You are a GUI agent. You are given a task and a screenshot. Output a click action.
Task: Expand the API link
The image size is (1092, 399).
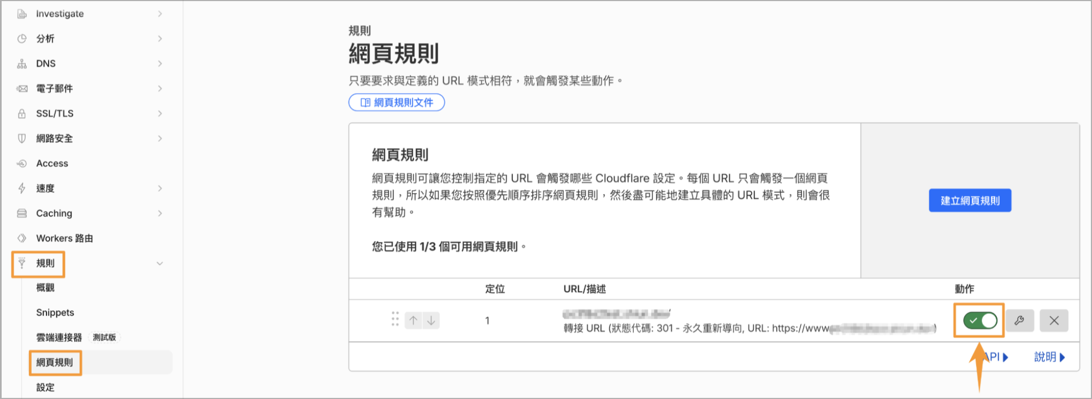(995, 357)
